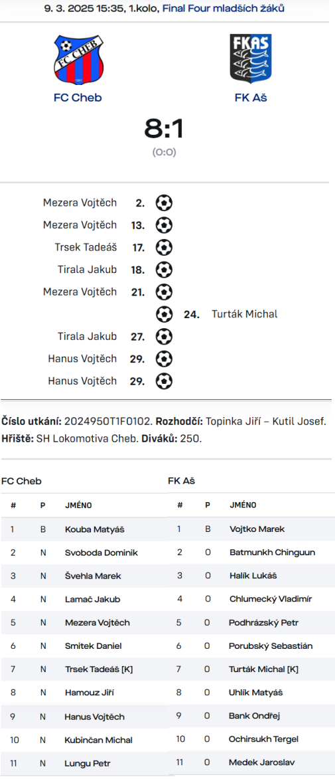Image resolution: width=335 pixels, height=779 pixels.
Task: Click the goal ball icon at minute 21
Action: point(164,292)
